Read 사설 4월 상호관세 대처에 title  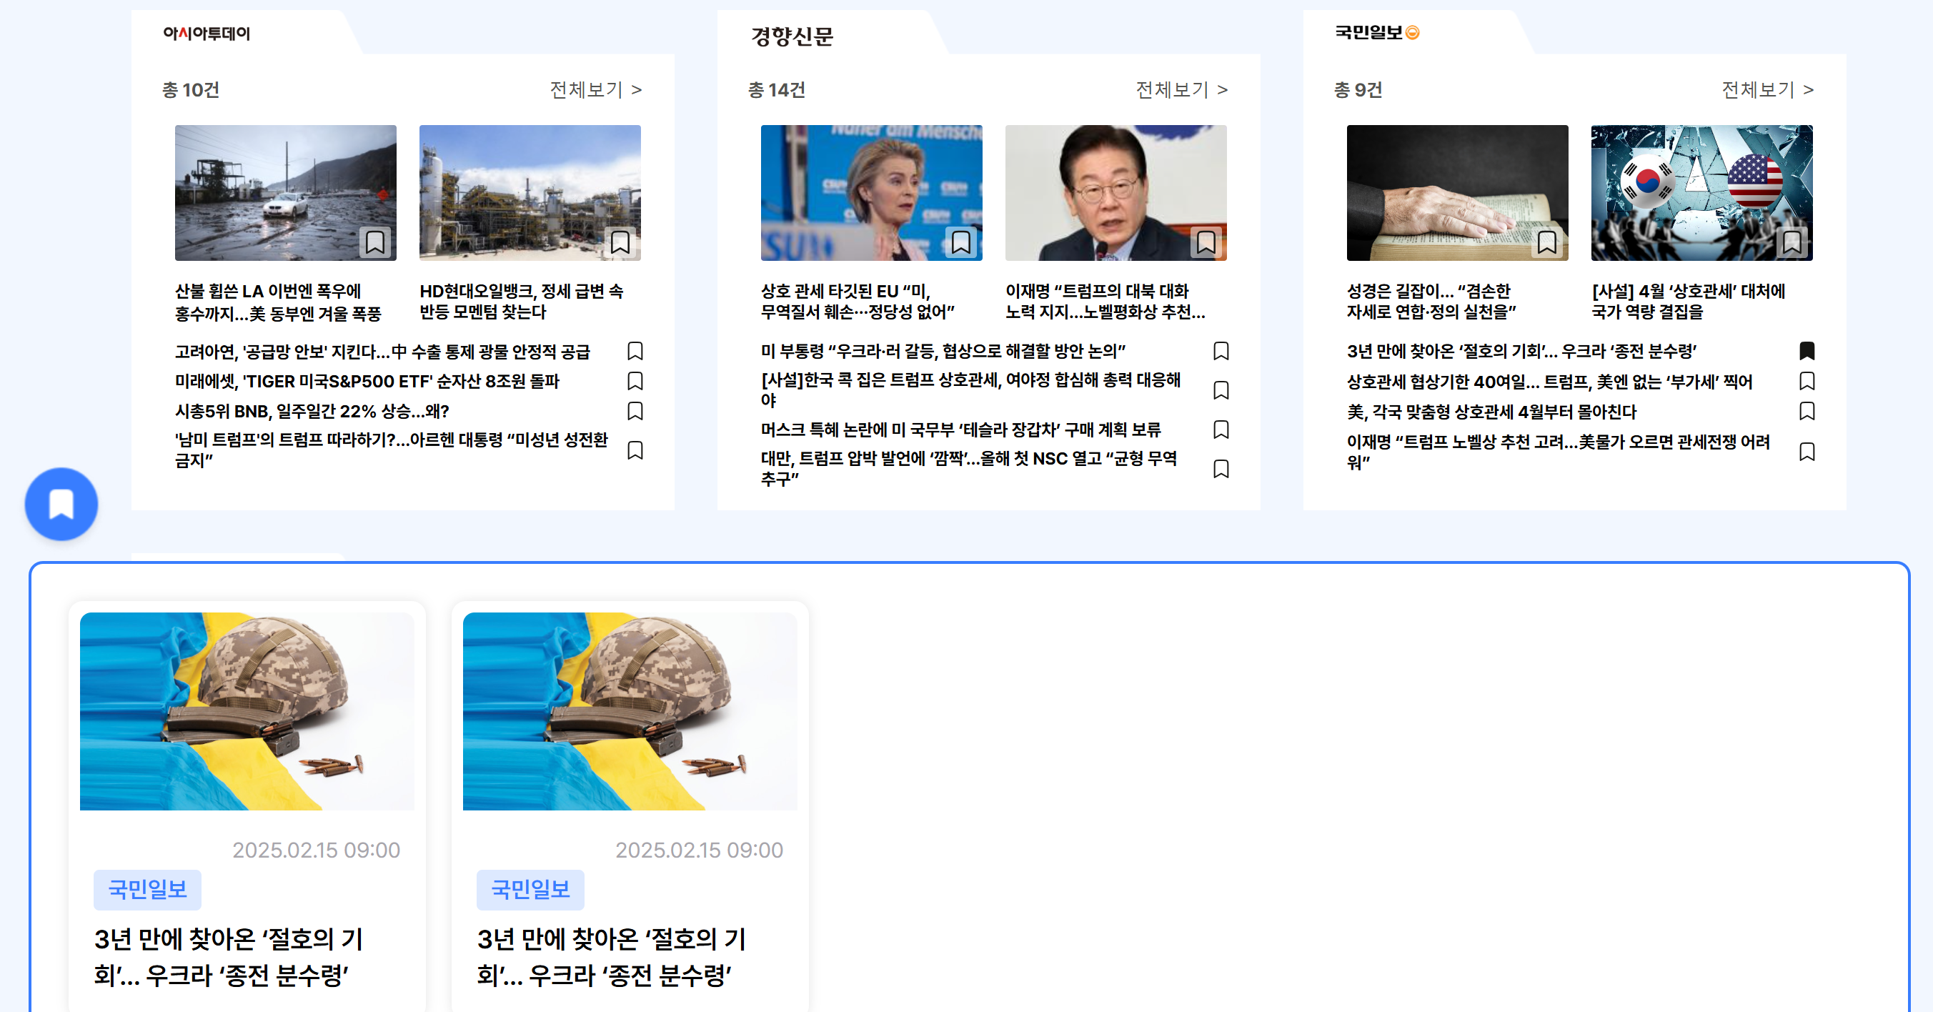[x=1689, y=301]
